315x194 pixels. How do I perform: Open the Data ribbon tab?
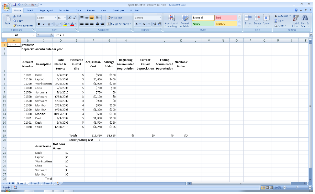coord(78,10)
